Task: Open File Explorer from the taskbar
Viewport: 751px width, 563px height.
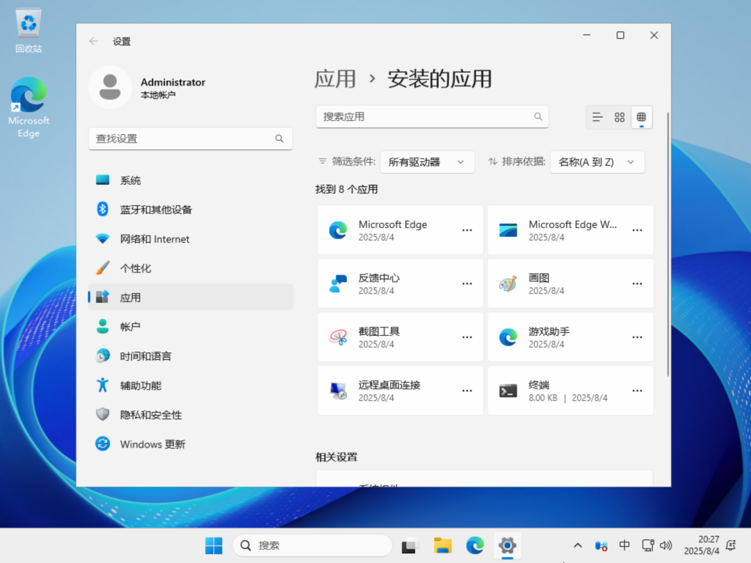Action: pos(442,546)
